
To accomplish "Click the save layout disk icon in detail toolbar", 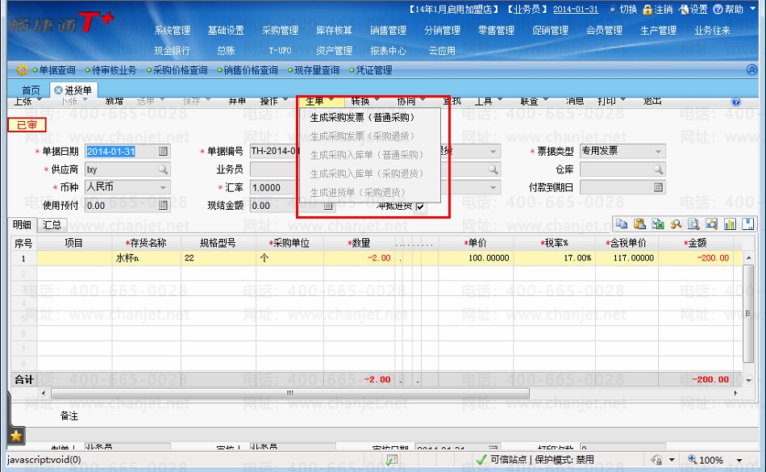I will pyautogui.click(x=748, y=223).
